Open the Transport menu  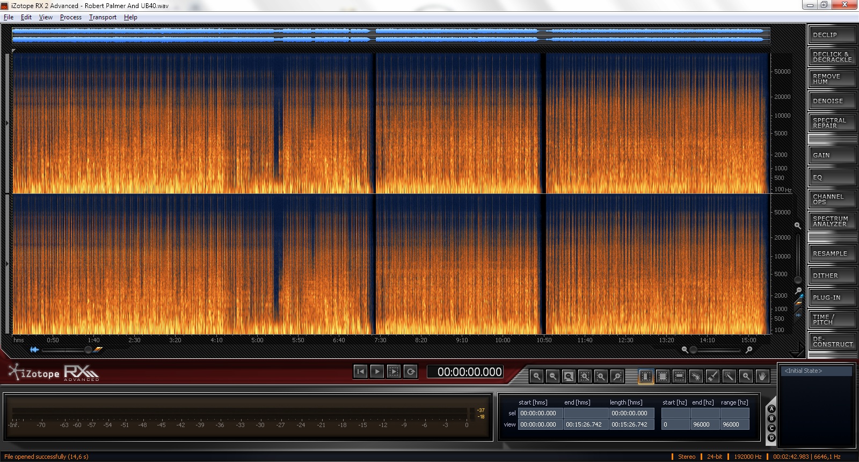tap(103, 17)
